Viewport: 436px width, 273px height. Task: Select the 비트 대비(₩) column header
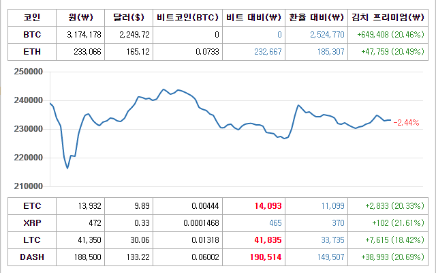254,18
